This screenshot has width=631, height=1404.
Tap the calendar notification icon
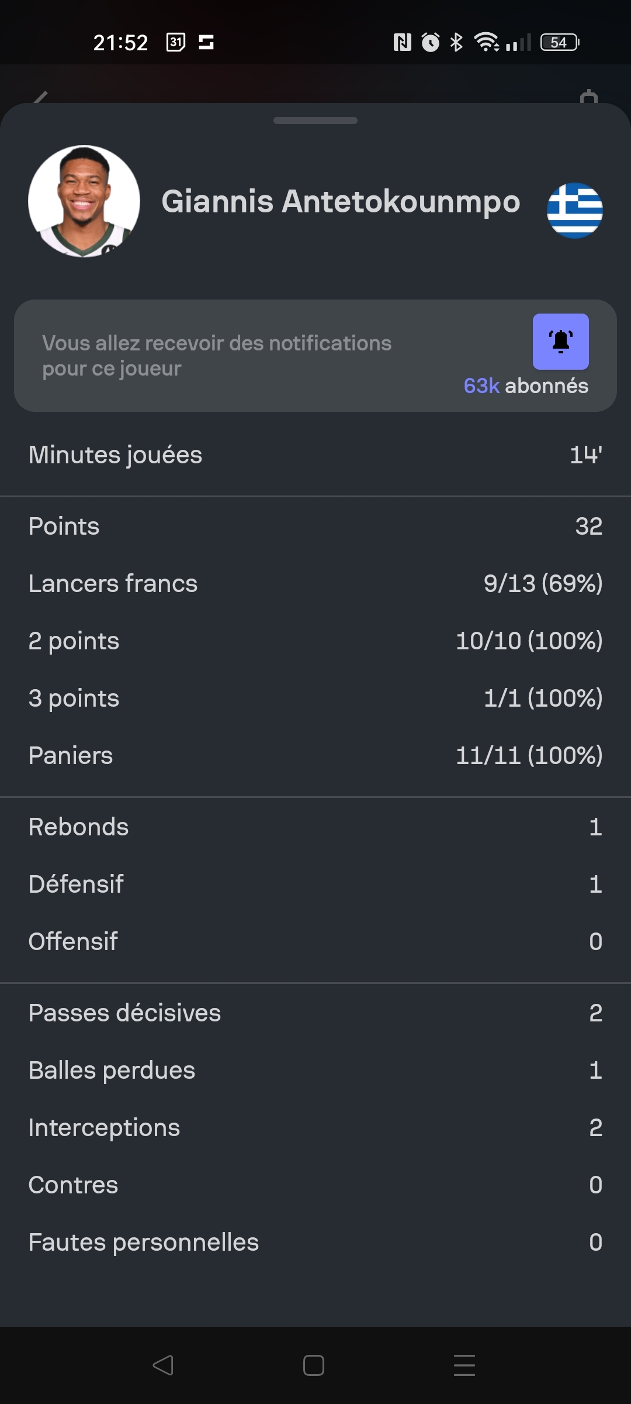click(176, 42)
